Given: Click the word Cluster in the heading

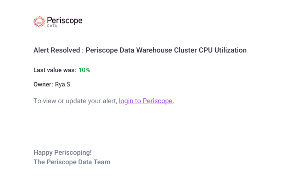Looking at the screenshot, I should pos(185,50).
